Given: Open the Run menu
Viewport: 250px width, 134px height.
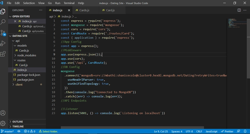Looking at the screenshot, I should (57, 3).
